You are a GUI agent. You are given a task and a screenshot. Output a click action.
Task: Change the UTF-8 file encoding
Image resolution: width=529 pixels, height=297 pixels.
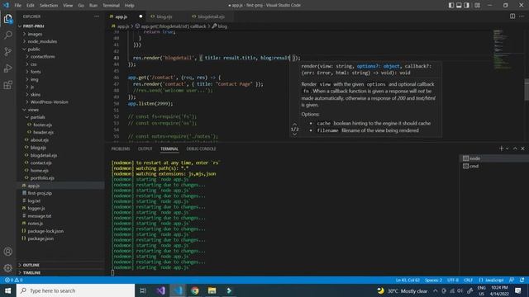(452, 280)
